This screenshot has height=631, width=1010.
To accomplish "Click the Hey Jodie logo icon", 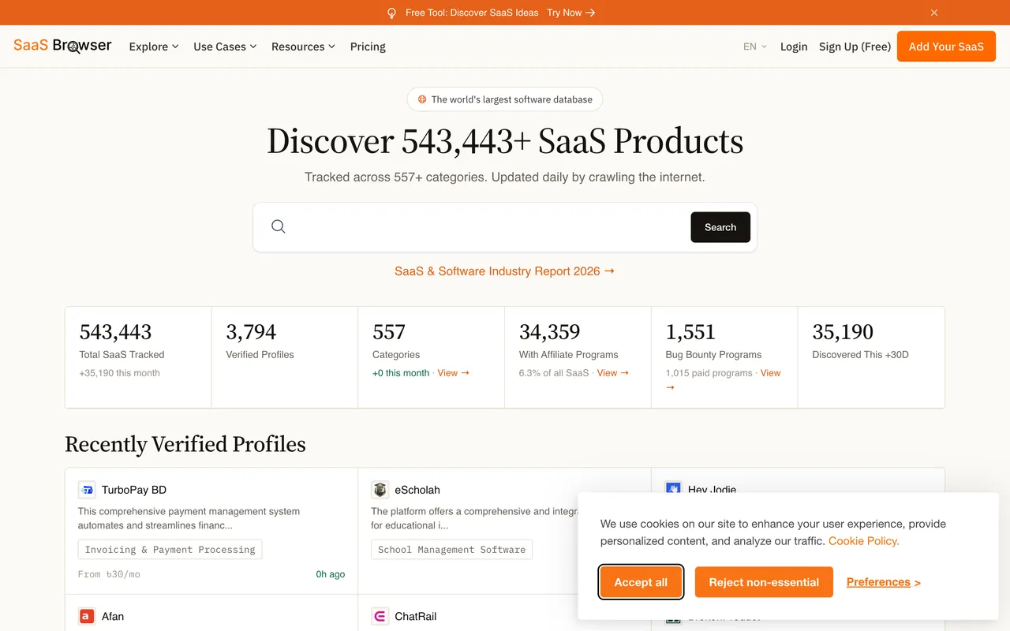I will coord(673,489).
